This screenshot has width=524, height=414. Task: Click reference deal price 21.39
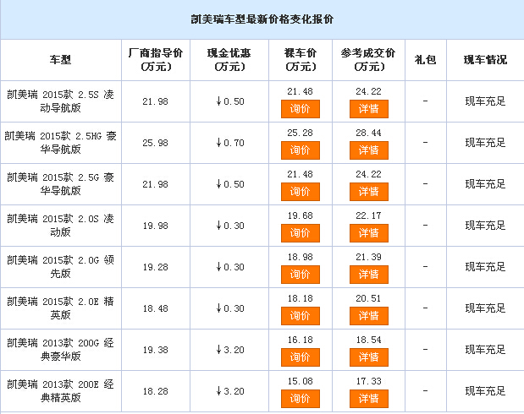[368, 257]
